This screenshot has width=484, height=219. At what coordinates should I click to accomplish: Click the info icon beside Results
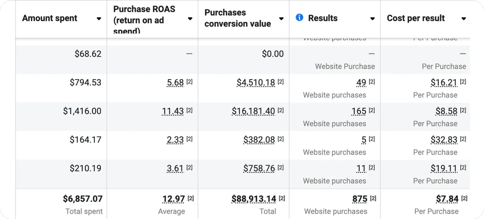click(x=299, y=18)
